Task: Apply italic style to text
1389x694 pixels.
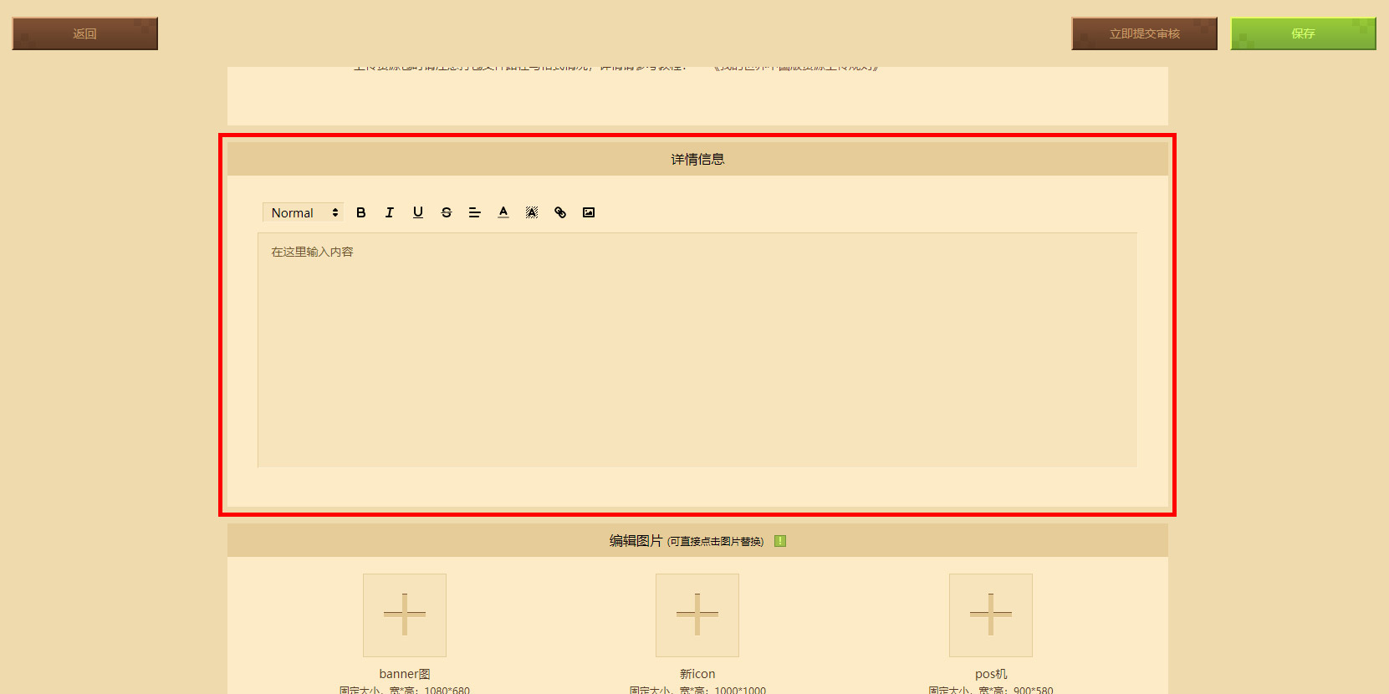Action: click(x=390, y=212)
